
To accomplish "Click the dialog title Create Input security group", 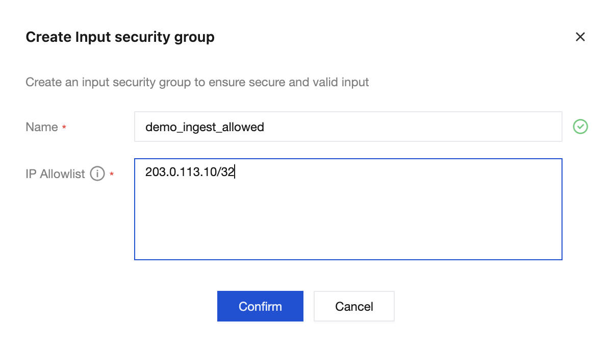I will [120, 37].
